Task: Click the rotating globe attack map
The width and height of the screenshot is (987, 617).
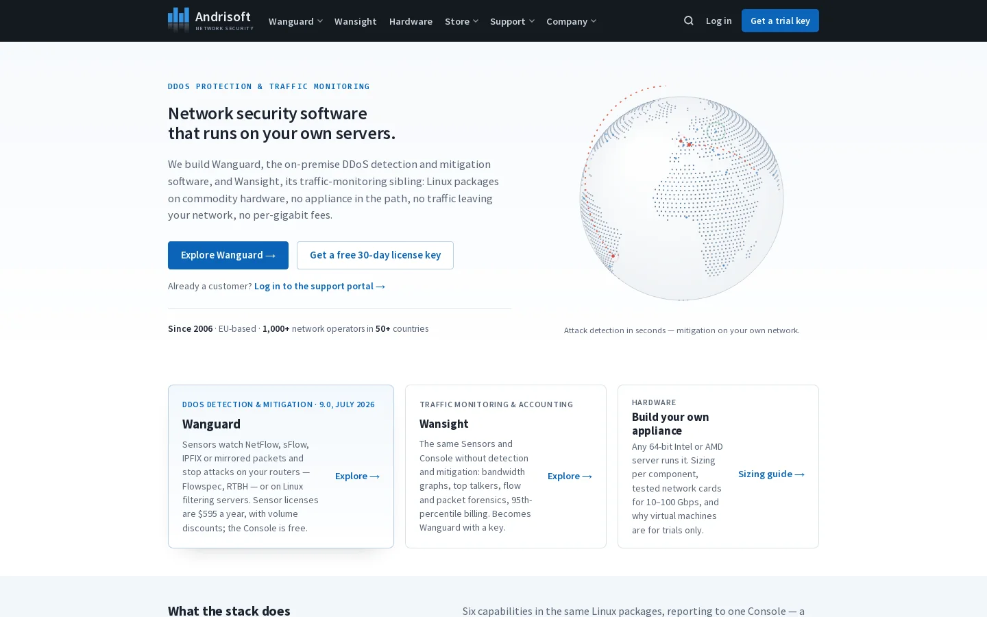Action: (681, 198)
